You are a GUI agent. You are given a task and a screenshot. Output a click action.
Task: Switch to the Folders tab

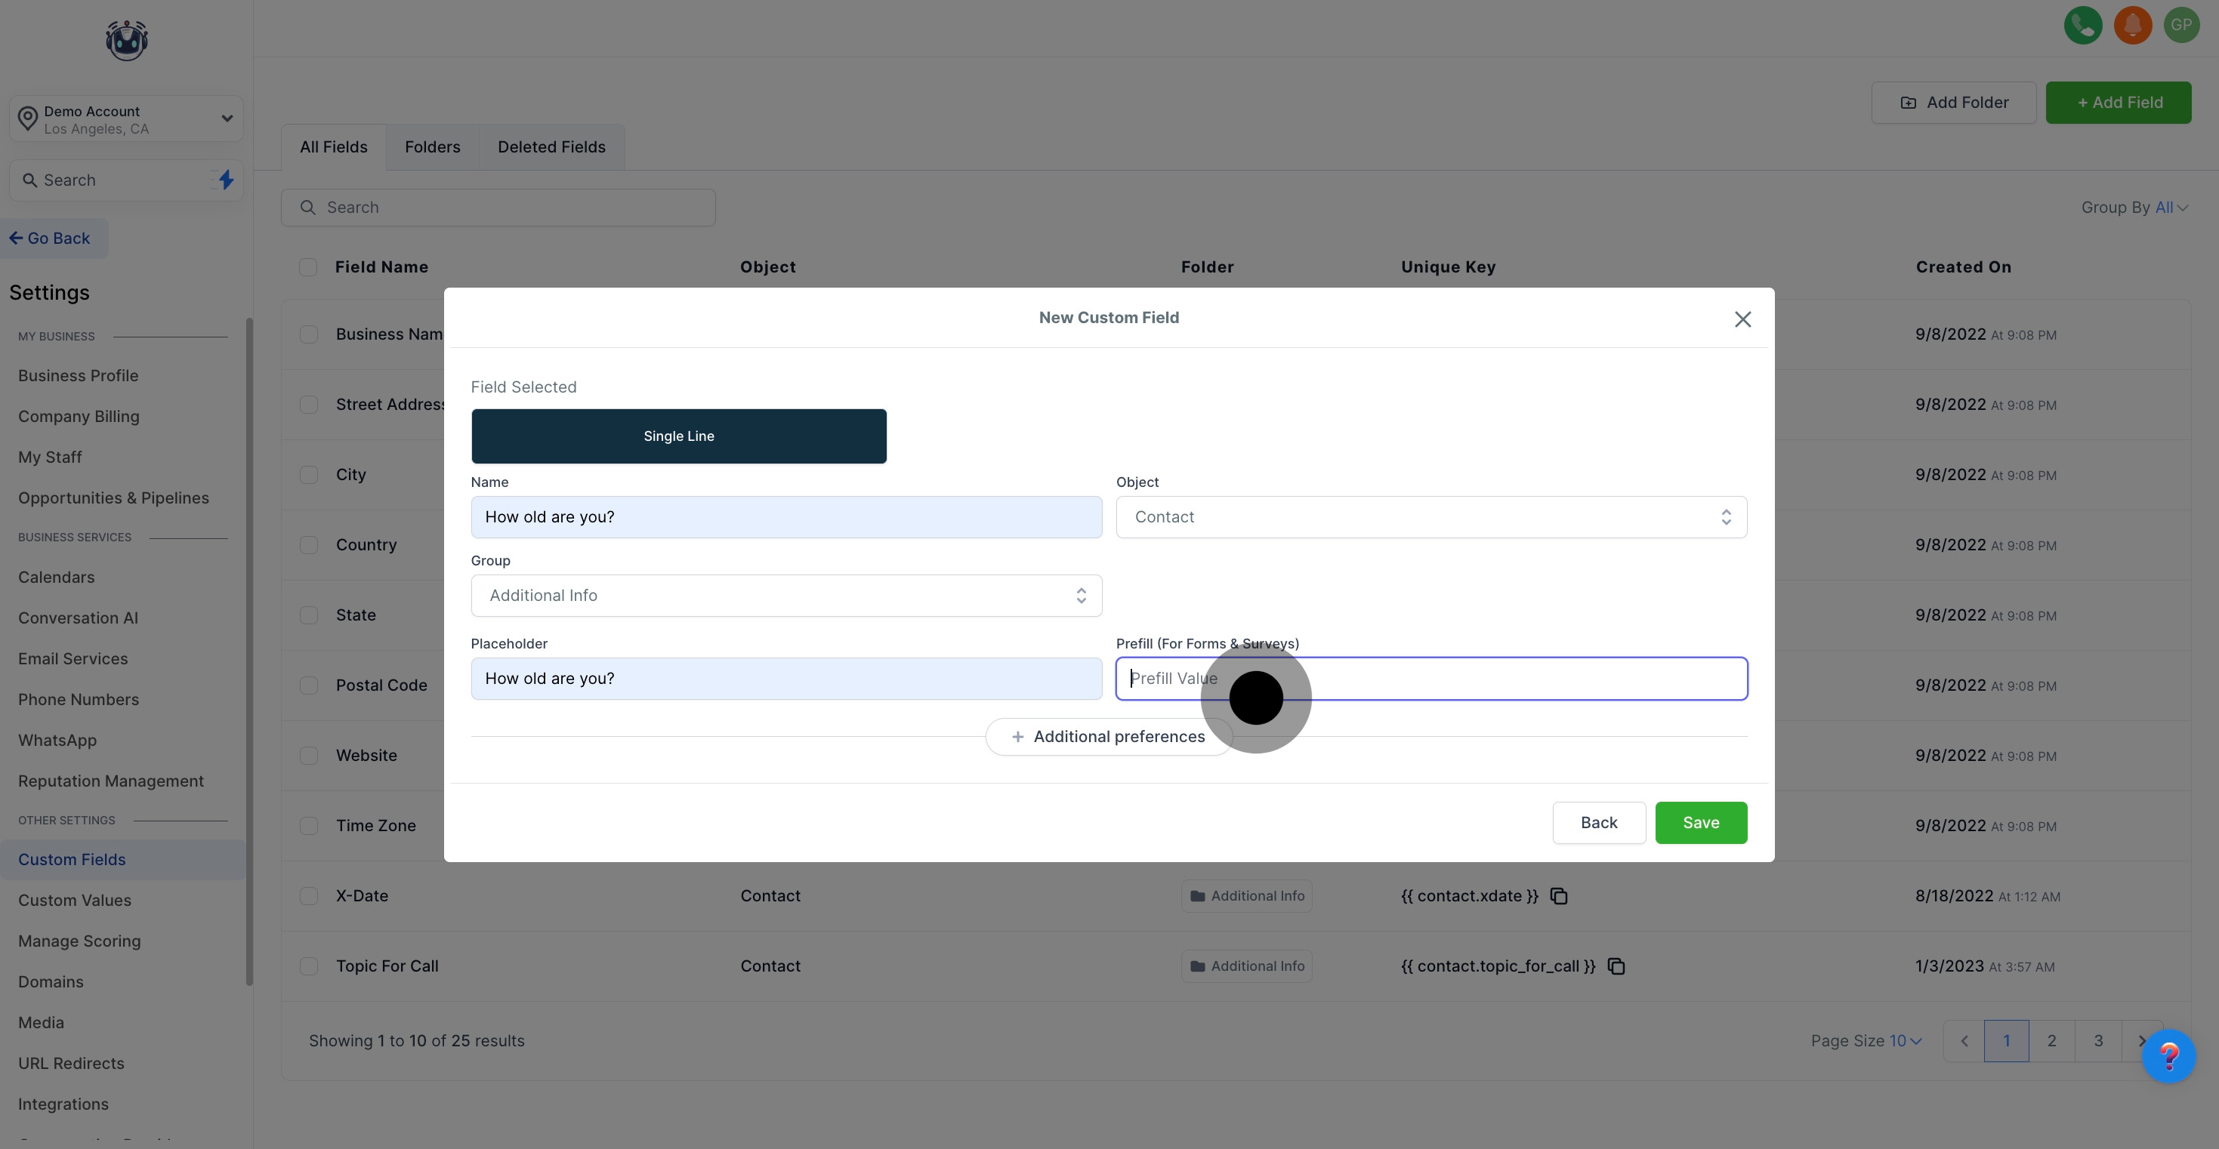(433, 147)
